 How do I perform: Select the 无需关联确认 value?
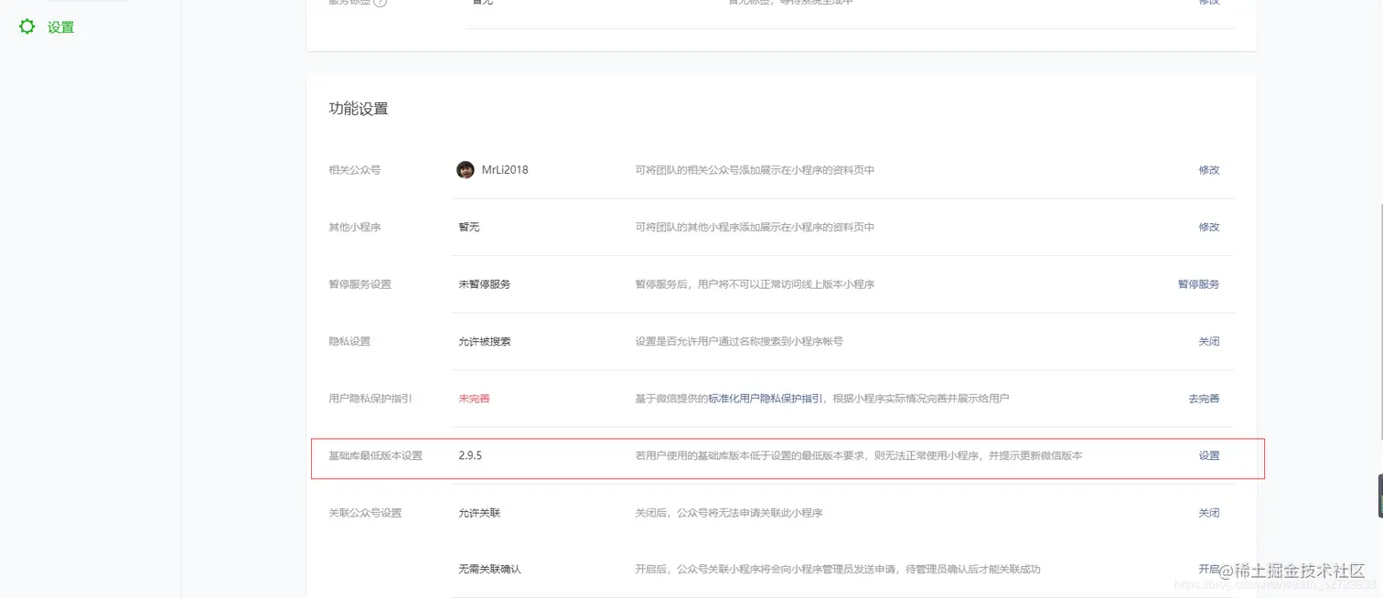[x=489, y=569]
